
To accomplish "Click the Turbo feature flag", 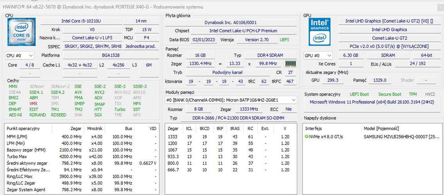I will (x=119, y=109).
